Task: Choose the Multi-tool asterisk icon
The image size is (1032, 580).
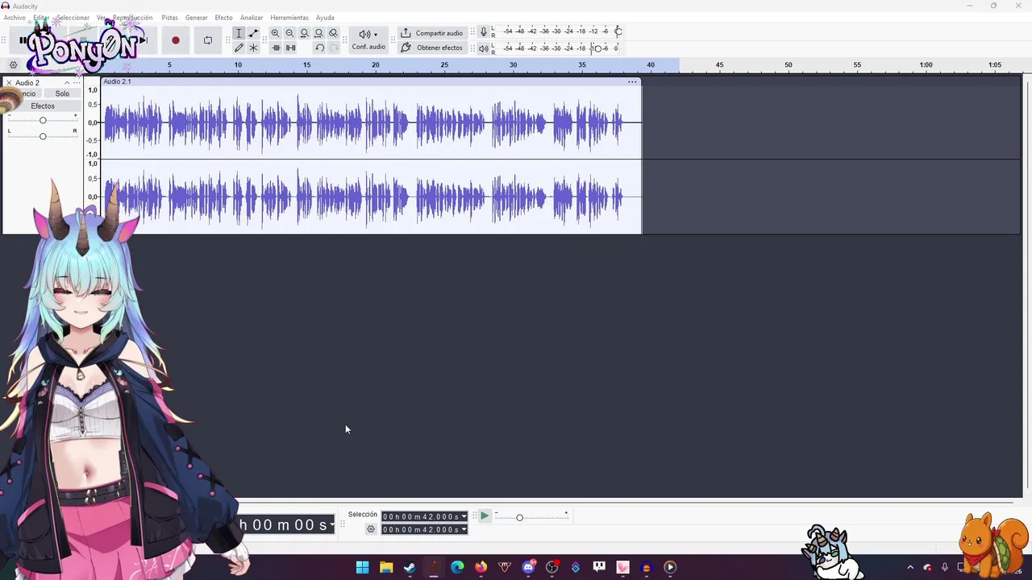Action: [x=253, y=48]
